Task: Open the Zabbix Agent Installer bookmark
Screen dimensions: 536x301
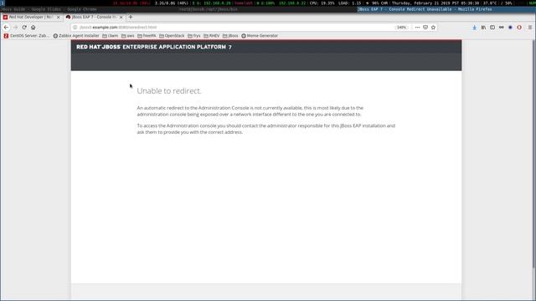Action: (76, 35)
